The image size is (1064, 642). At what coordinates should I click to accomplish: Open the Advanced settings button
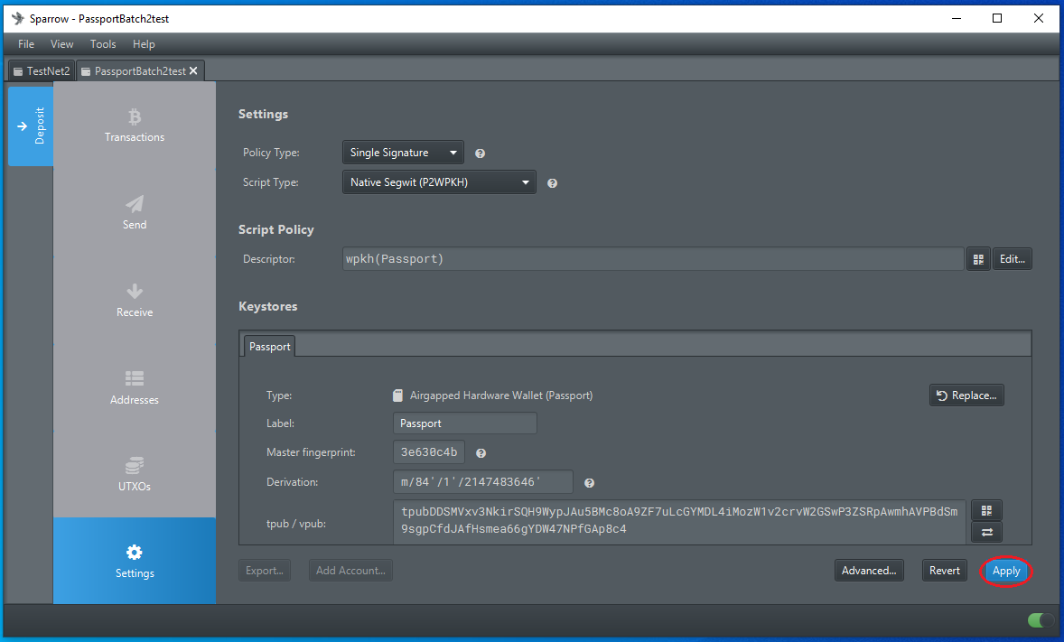[869, 571]
